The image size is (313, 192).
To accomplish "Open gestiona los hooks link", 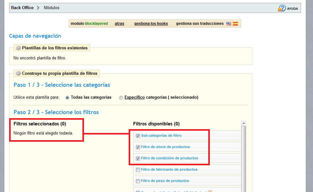I will point(151,24).
